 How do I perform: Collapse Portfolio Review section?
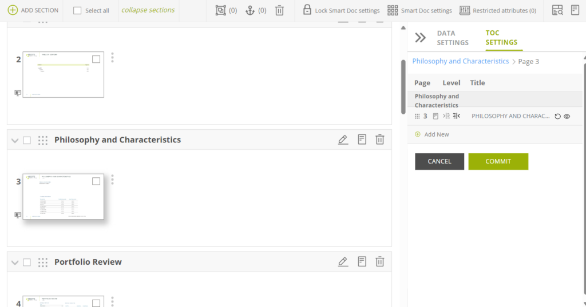(15, 262)
